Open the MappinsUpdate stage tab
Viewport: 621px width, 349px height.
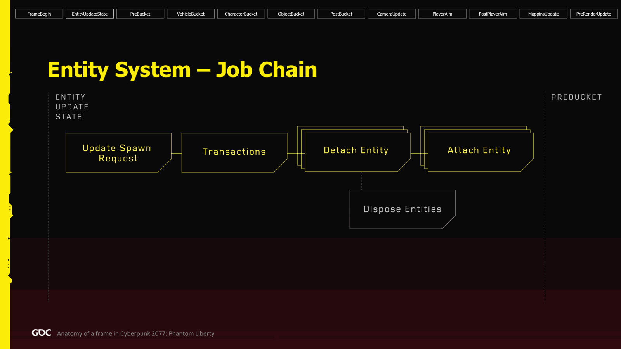[543, 14]
